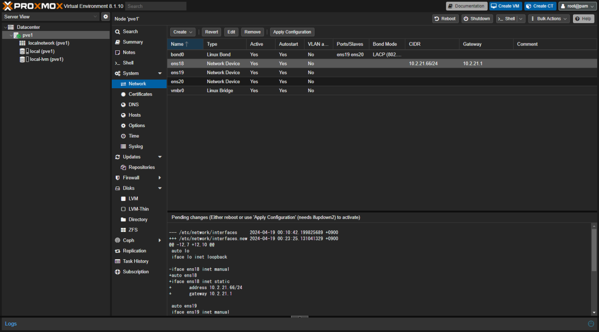The width and height of the screenshot is (599, 332).
Task: Click Create VM button
Action: [x=505, y=6]
